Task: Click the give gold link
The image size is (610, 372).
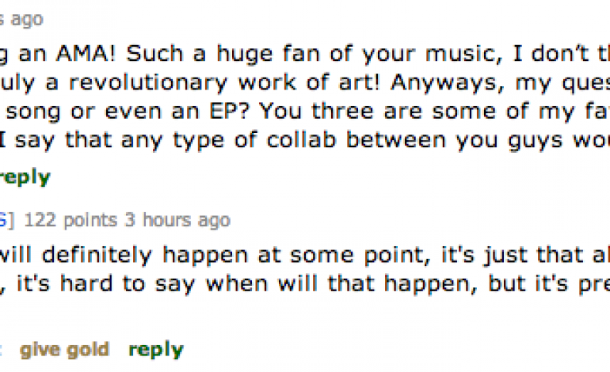Action: (x=63, y=349)
